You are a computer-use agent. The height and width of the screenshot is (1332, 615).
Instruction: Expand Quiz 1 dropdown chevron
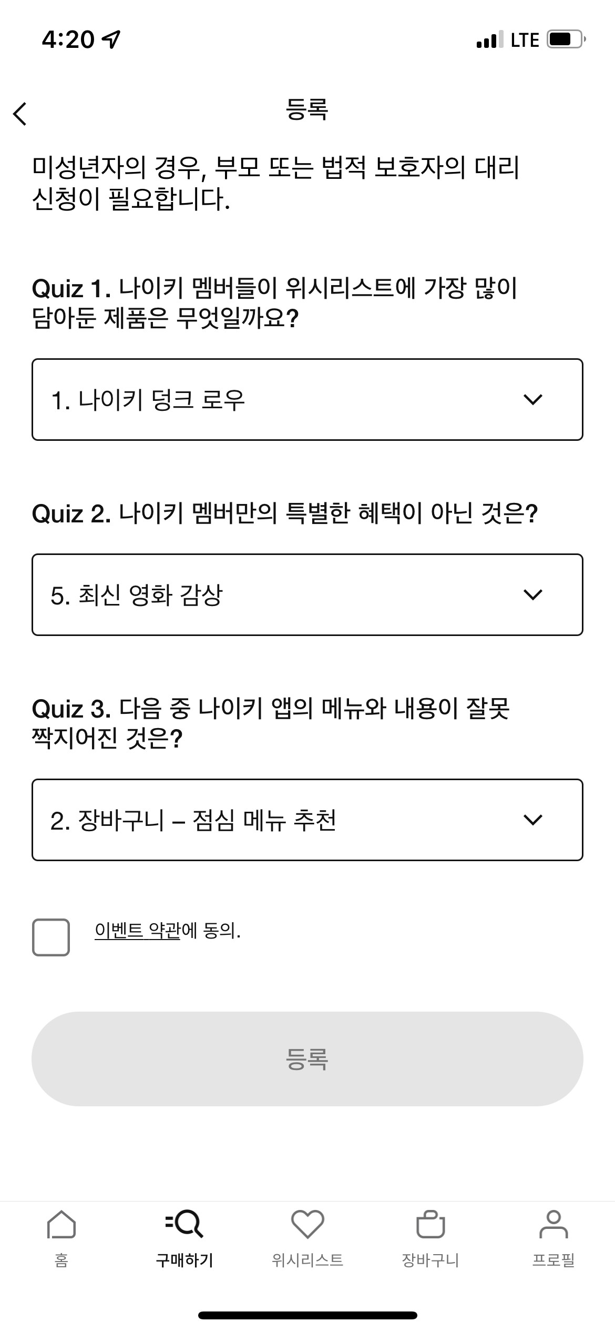pos(533,400)
